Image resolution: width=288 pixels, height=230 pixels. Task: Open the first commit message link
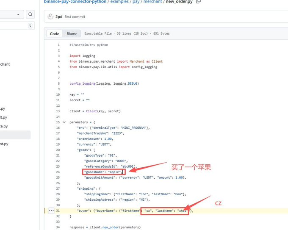75,17
